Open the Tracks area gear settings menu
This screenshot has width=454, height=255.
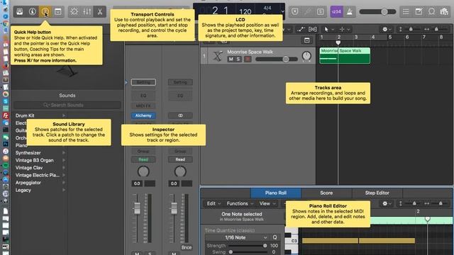pos(387,29)
